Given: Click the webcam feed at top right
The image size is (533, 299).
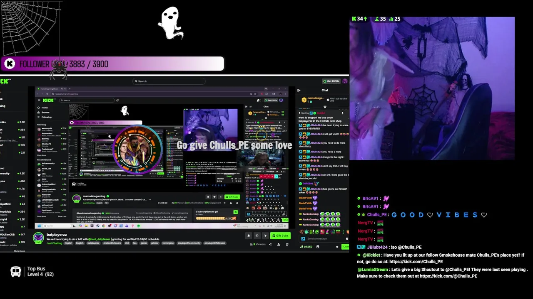Looking at the screenshot, I should (432, 88).
